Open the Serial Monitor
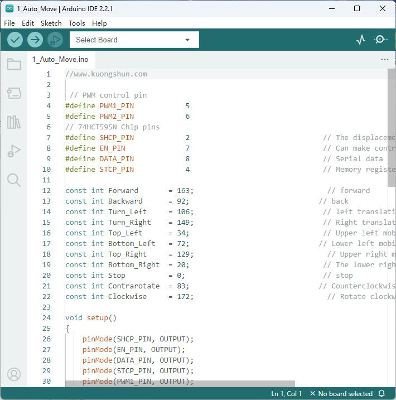The image size is (396, 400). [x=380, y=40]
